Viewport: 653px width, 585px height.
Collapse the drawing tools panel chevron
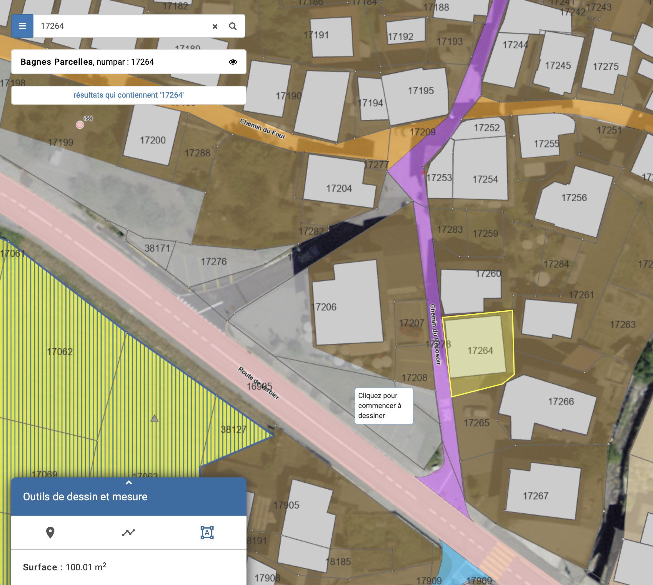click(129, 482)
